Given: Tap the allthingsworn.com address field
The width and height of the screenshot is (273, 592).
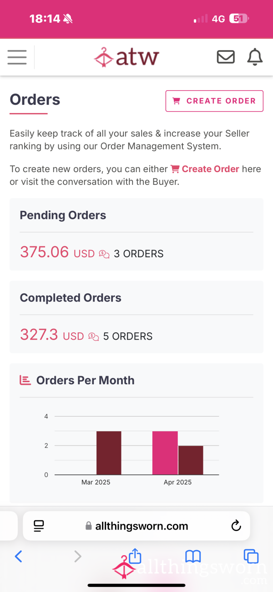Looking at the screenshot, I should pyautogui.click(x=136, y=526).
